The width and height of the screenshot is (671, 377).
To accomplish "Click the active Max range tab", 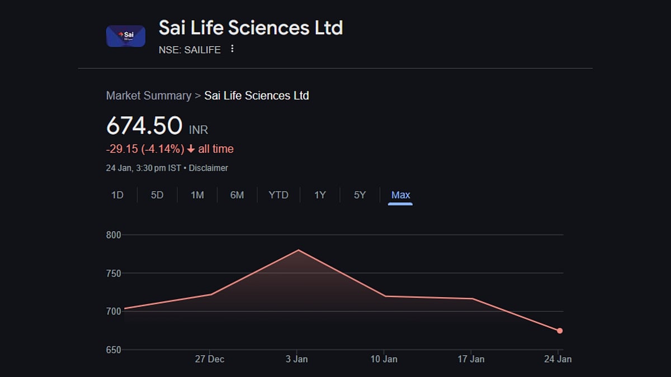I will [x=400, y=195].
